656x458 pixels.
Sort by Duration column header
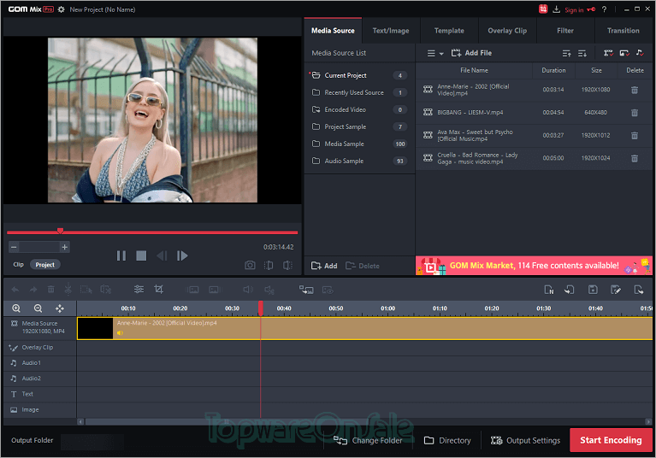pos(553,70)
